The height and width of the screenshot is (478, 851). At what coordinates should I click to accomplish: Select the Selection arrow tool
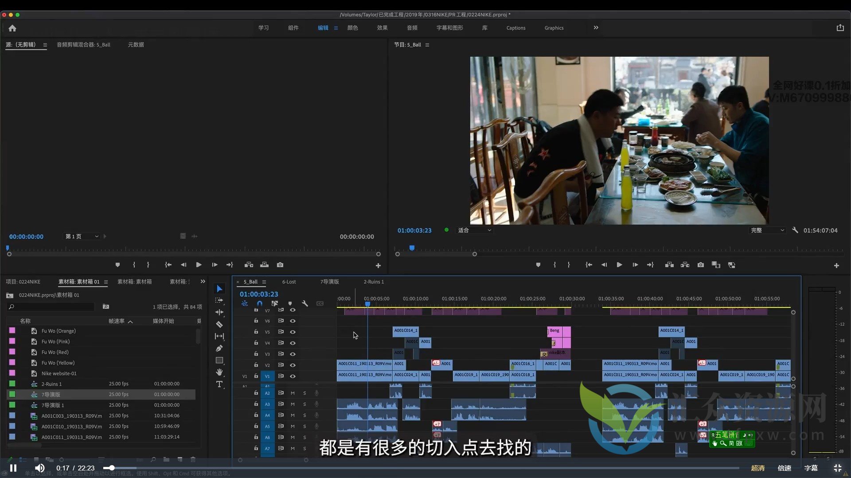click(219, 289)
